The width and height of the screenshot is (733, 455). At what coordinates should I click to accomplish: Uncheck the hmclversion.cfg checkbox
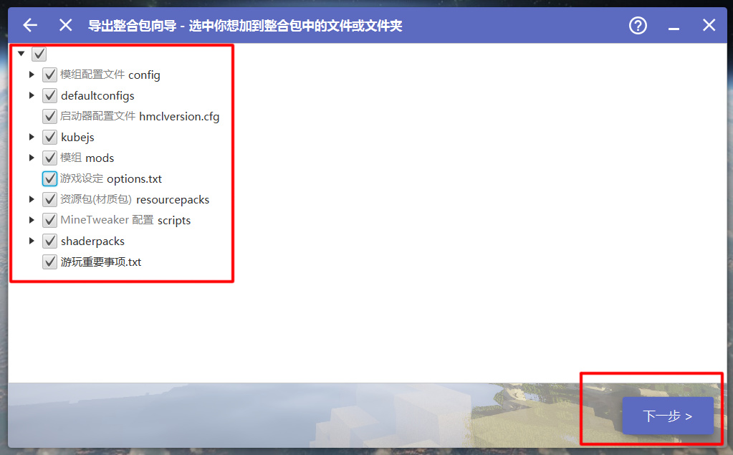[x=49, y=117]
